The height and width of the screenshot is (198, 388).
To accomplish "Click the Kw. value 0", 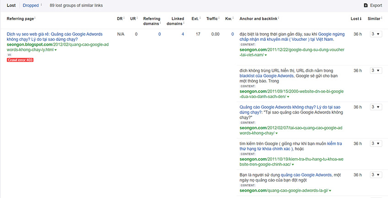I will [x=232, y=34].
